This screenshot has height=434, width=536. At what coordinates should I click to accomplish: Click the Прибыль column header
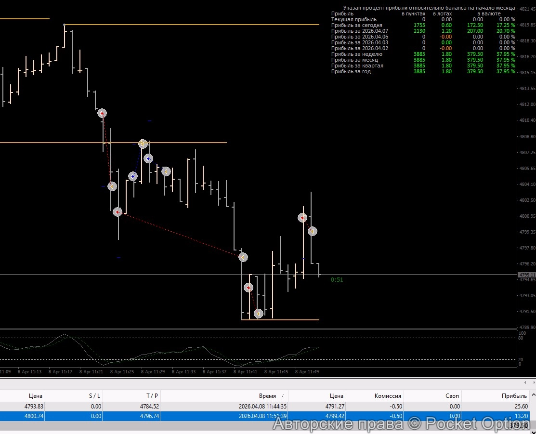[x=514, y=396]
